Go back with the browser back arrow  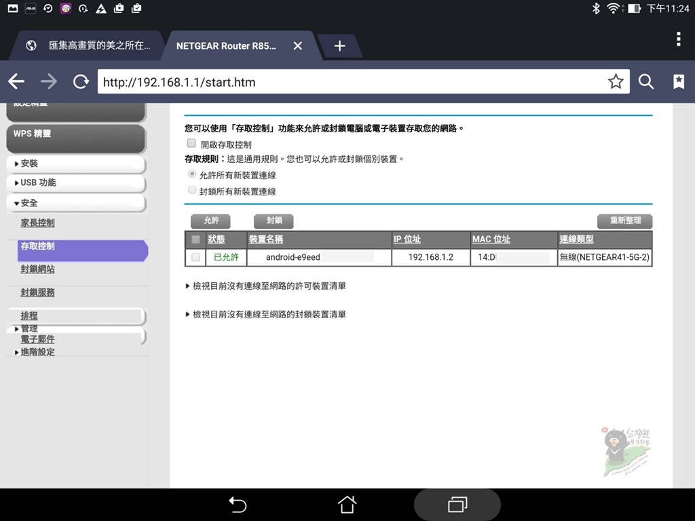16,81
